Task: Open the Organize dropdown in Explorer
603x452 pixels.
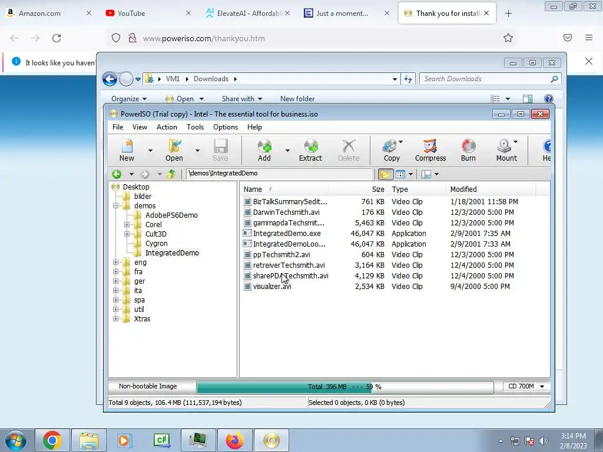Action: (x=129, y=99)
